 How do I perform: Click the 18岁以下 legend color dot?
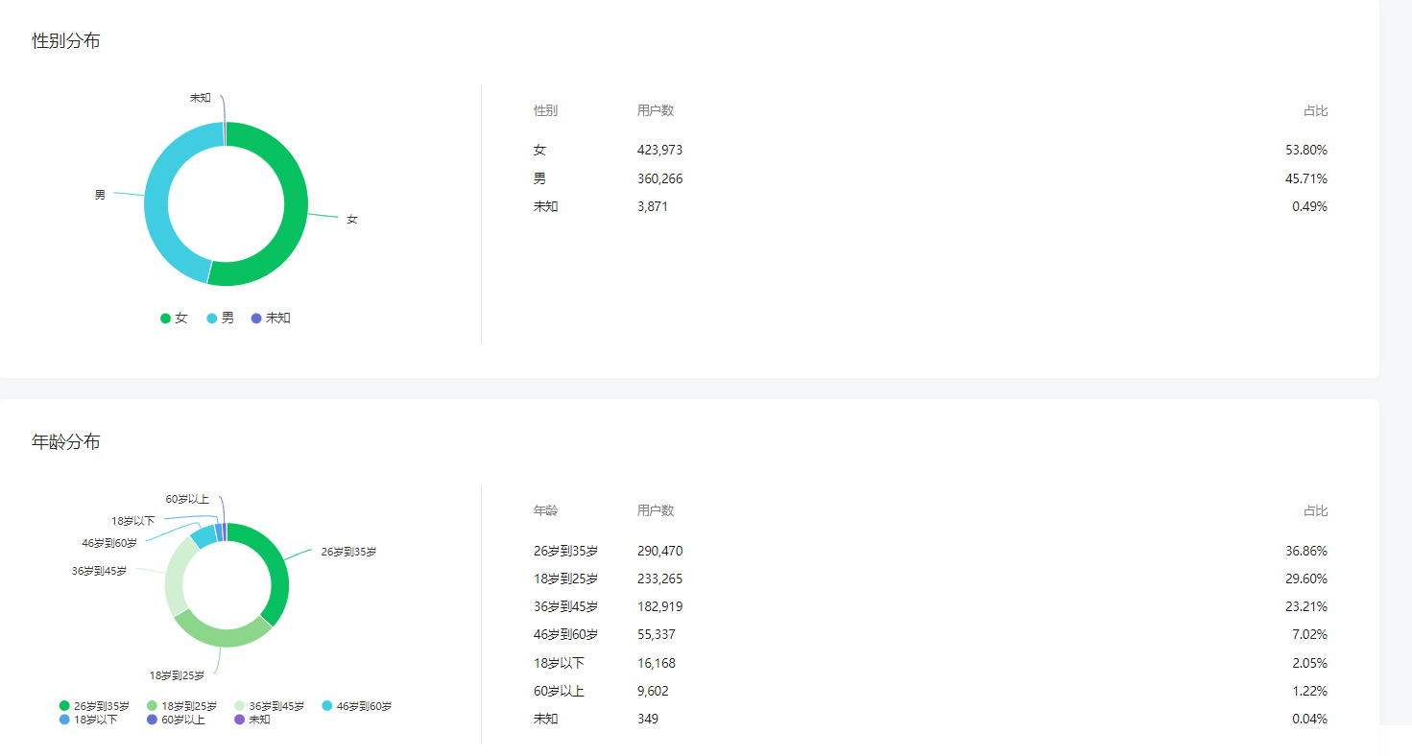coord(64,720)
